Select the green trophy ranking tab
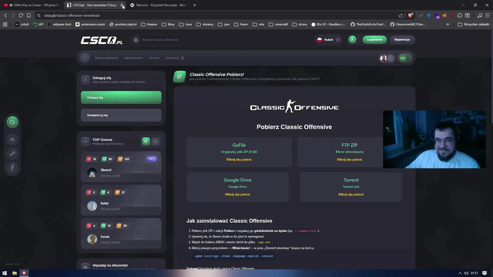 pos(146,142)
